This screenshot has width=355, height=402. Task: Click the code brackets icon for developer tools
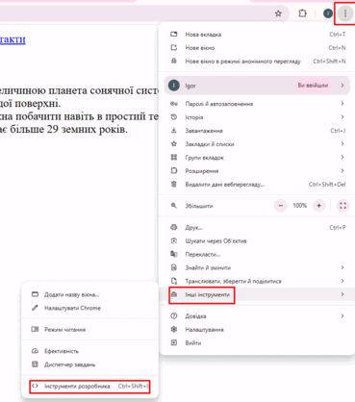[x=35, y=386]
